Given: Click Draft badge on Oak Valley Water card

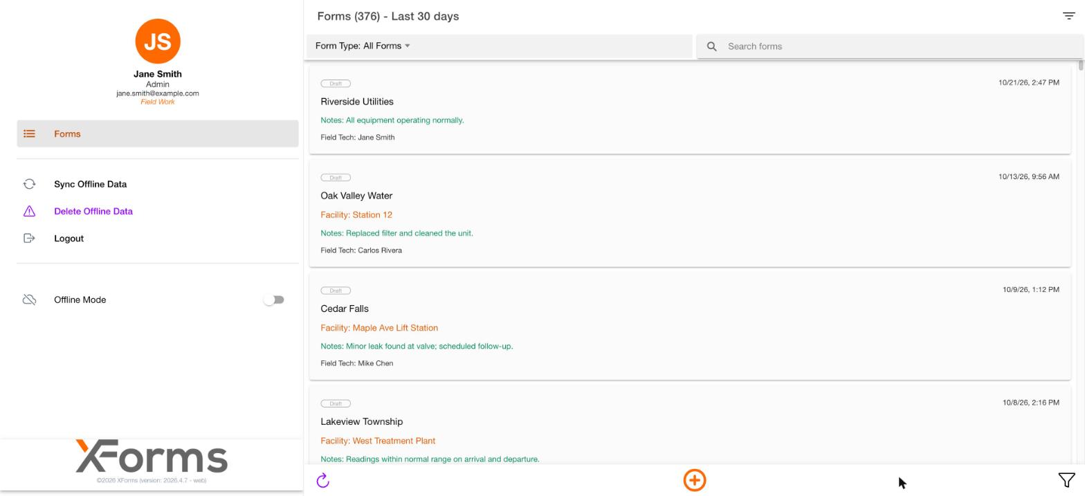Looking at the screenshot, I should (x=336, y=178).
